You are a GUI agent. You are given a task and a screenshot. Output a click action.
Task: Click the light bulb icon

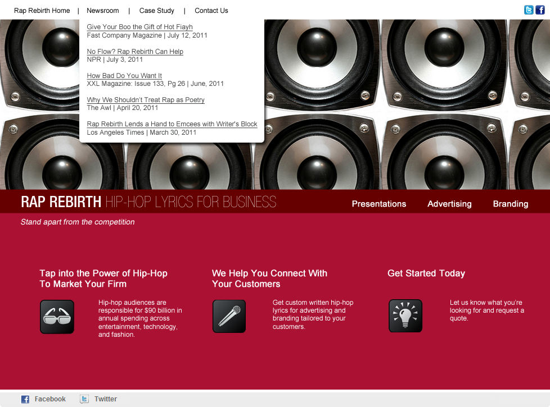(x=405, y=315)
